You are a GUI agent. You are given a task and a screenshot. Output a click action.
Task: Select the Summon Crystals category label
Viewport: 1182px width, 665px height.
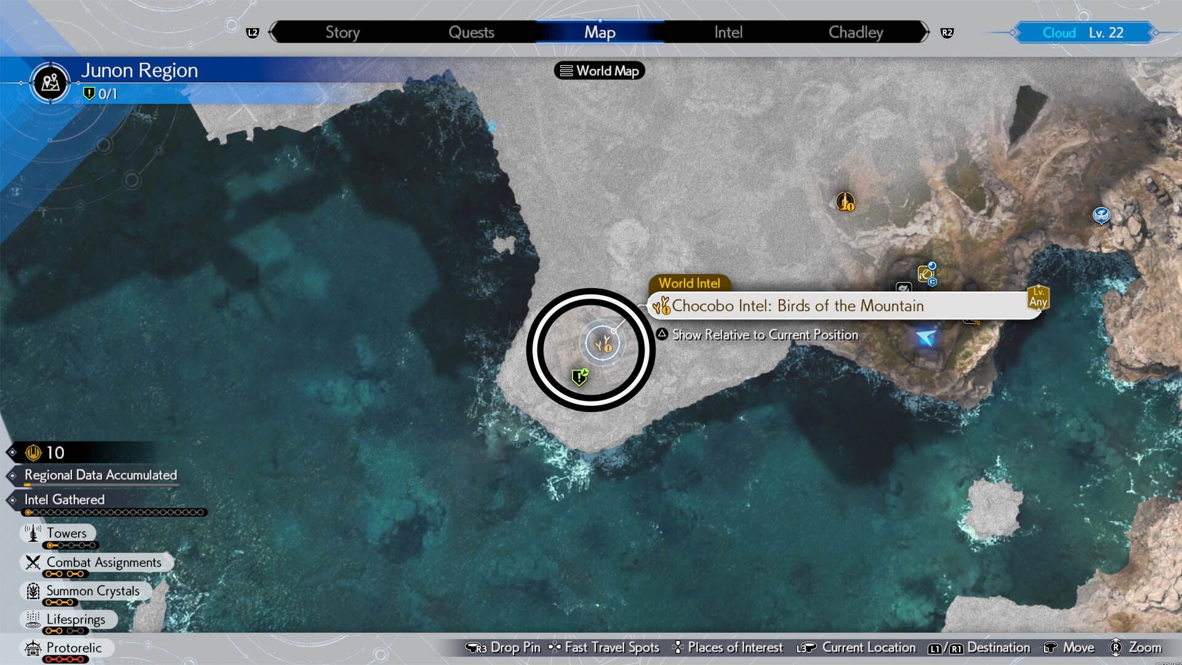click(x=94, y=591)
